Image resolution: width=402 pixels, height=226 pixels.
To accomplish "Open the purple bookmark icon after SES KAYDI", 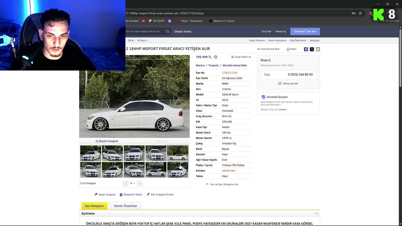I will point(170,21).
